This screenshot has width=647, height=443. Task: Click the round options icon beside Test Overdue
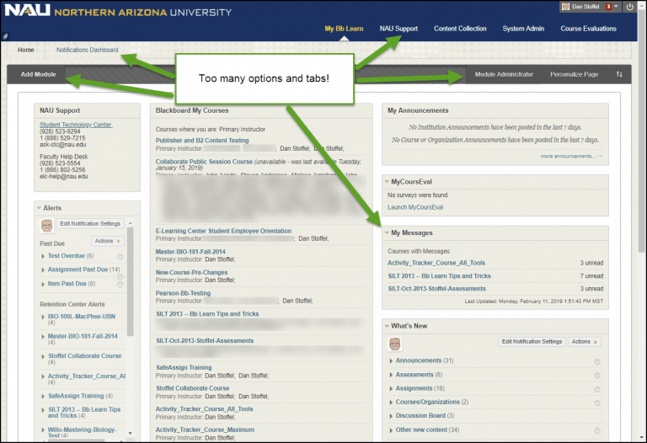[120, 256]
